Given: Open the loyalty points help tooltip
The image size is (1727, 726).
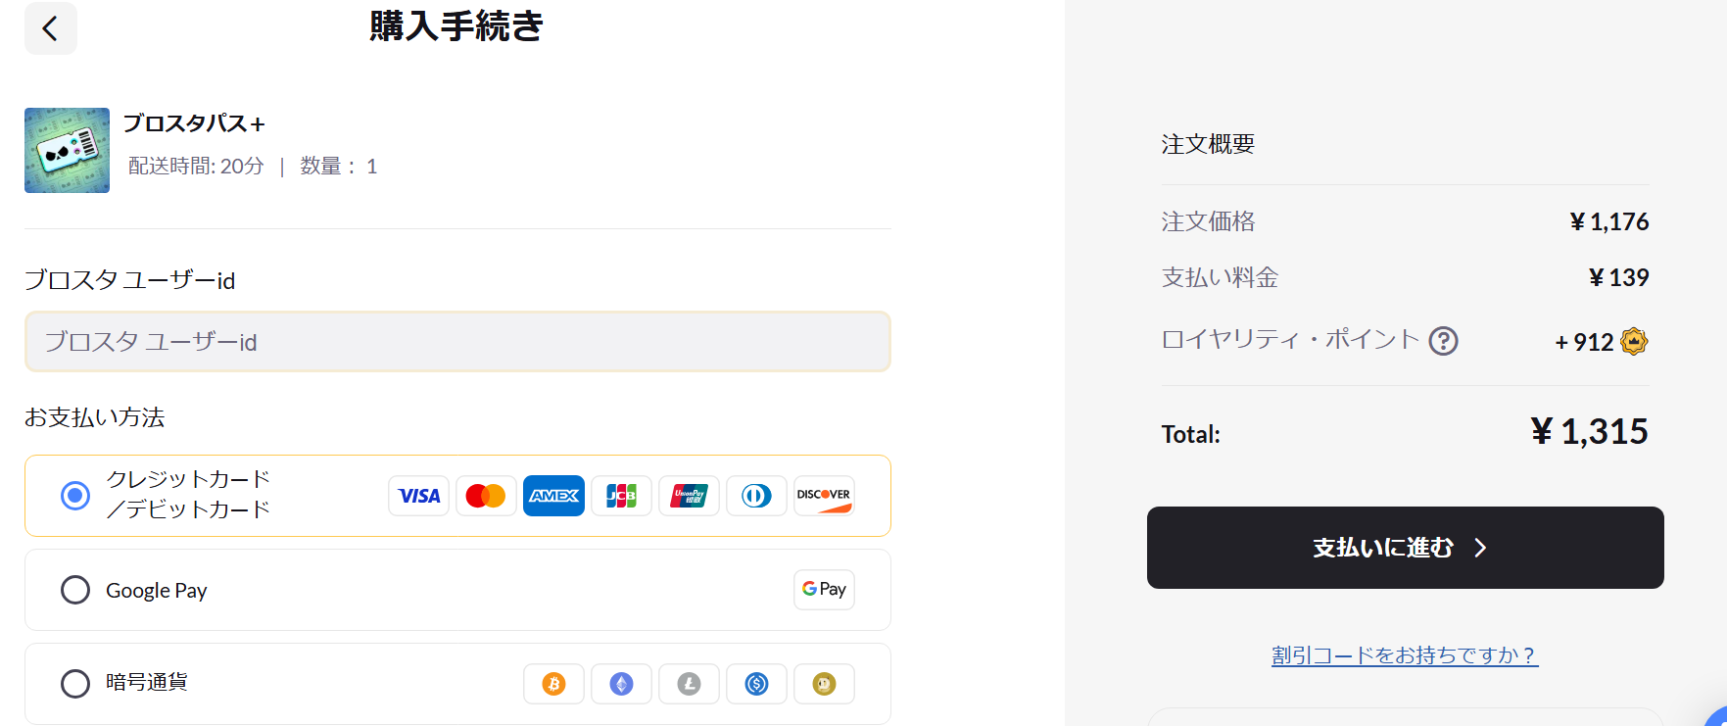Looking at the screenshot, I should click(x=1443, y=341).
